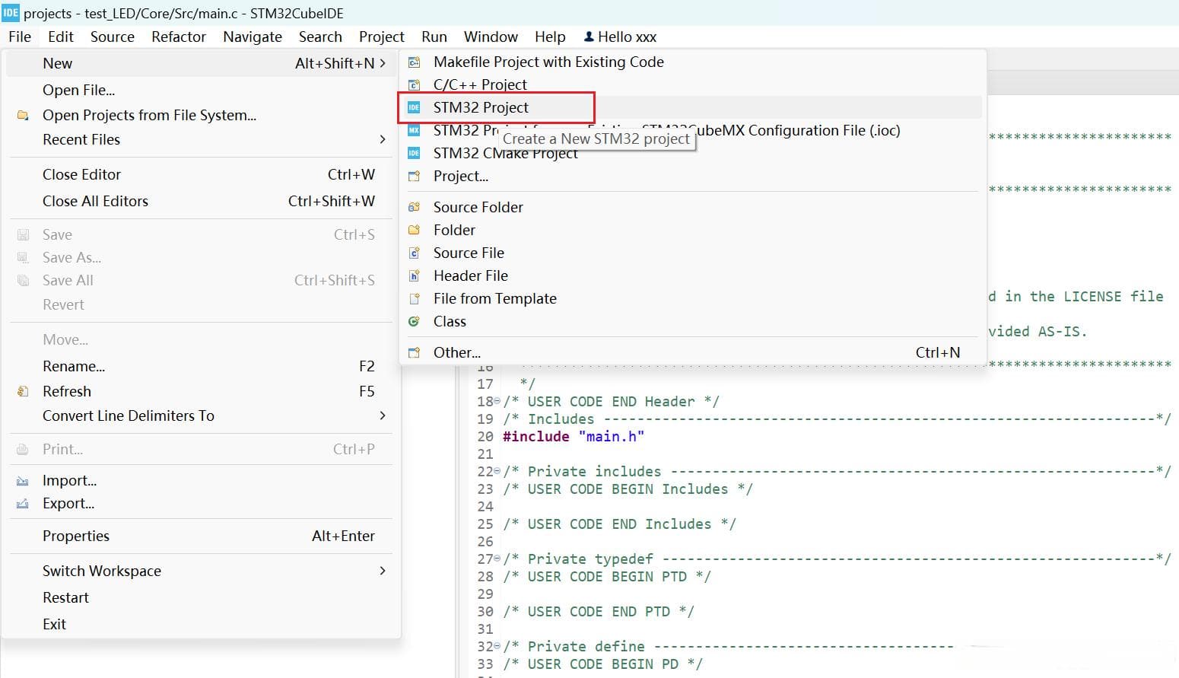Open the Navigate menu
Screen dimensions: 1179x678
coord(253,37)
